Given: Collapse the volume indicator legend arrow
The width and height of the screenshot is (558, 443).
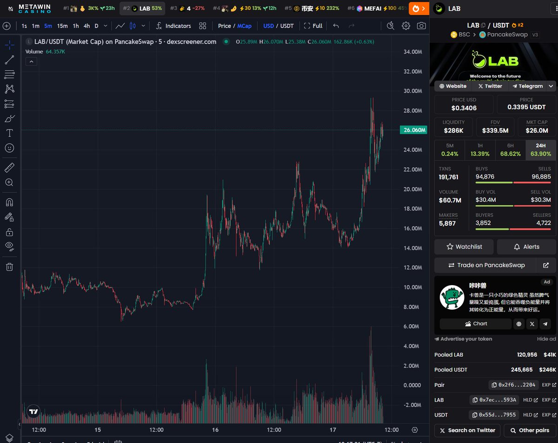Looking at the screenshot, I should 31,61.
